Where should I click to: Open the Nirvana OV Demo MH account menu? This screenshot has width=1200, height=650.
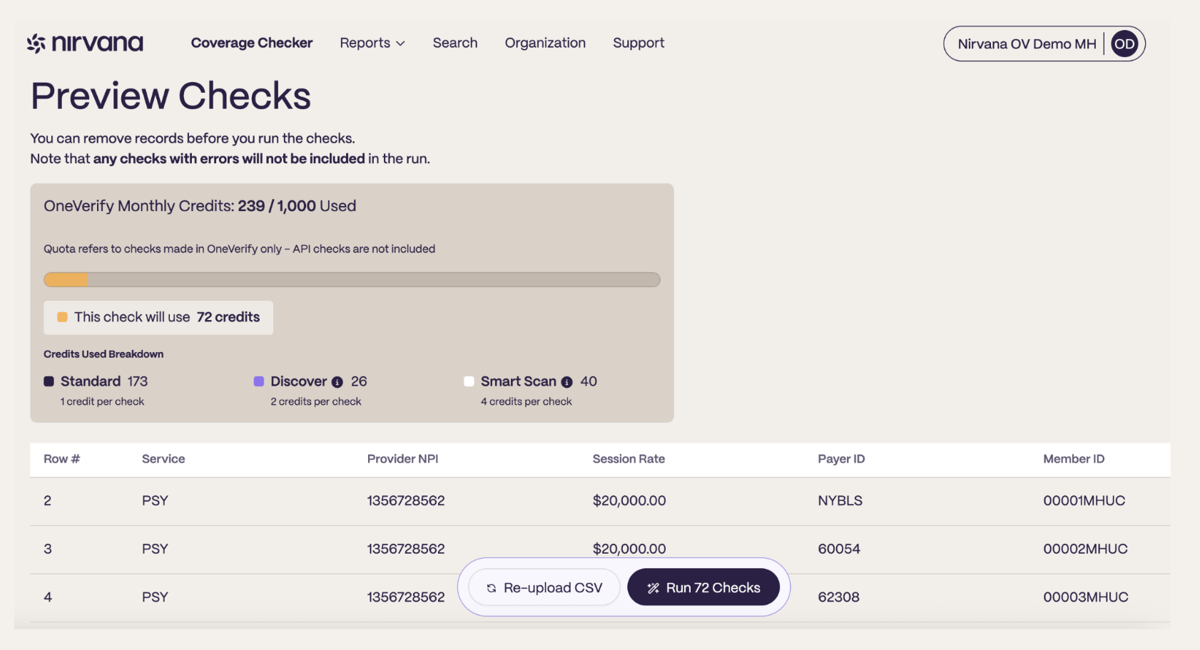pyautogui.click(x=1044, y=43)
